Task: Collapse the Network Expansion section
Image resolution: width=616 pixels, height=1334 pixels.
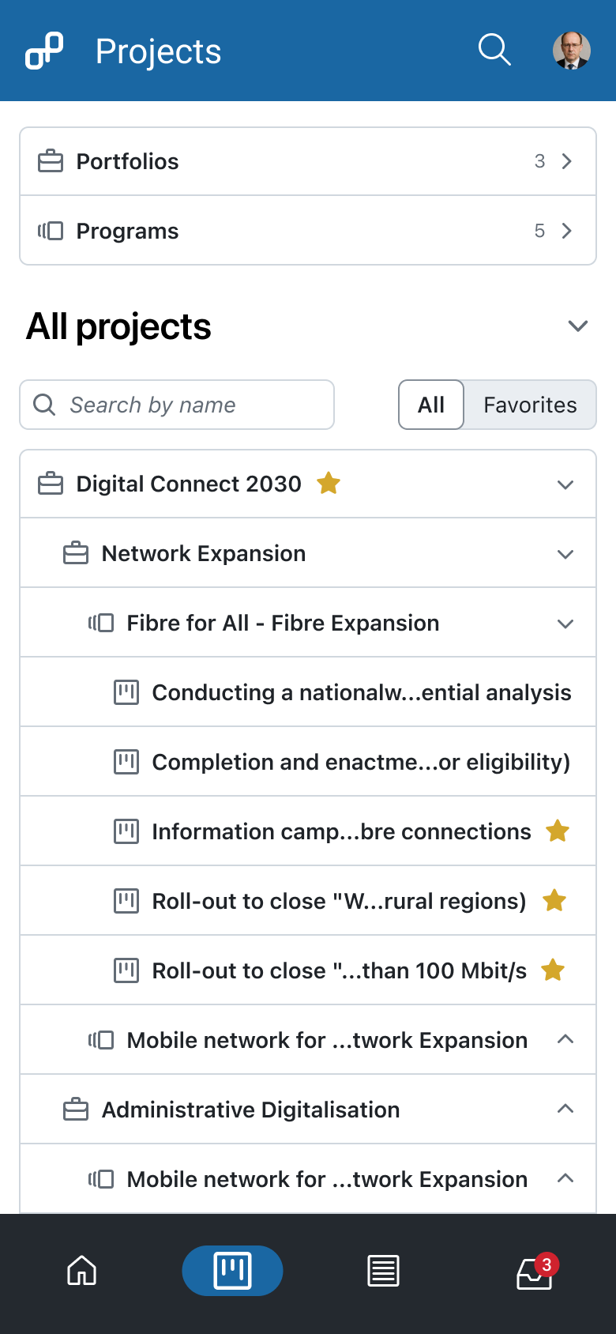Action: click(x=565, y=553)
